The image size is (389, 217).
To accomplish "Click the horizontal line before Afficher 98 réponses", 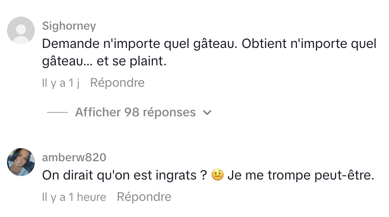I will (x=58, y=112).
